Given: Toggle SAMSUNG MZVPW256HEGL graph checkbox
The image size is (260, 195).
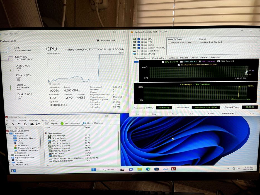Looking at the screenshot, I should (179, 65).
